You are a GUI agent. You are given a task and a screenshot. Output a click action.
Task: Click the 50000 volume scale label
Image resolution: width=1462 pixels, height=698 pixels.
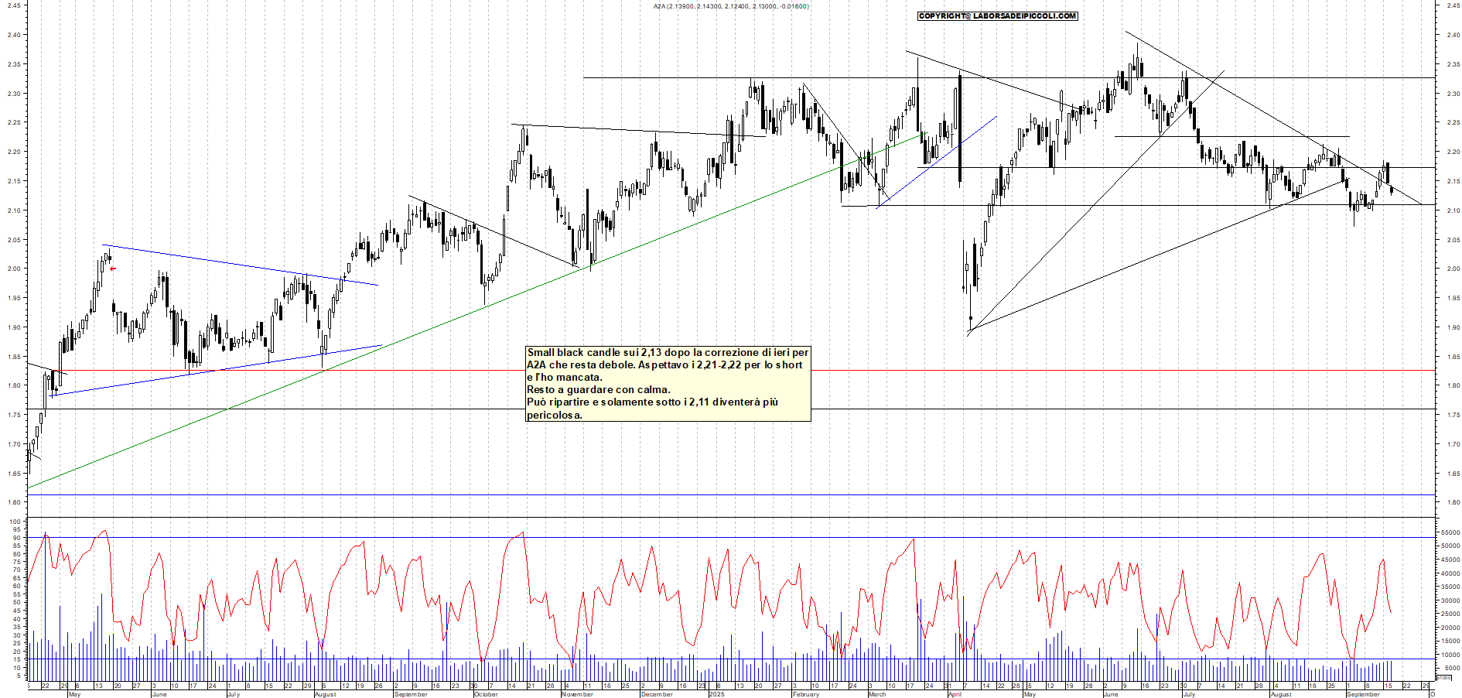1450,546
